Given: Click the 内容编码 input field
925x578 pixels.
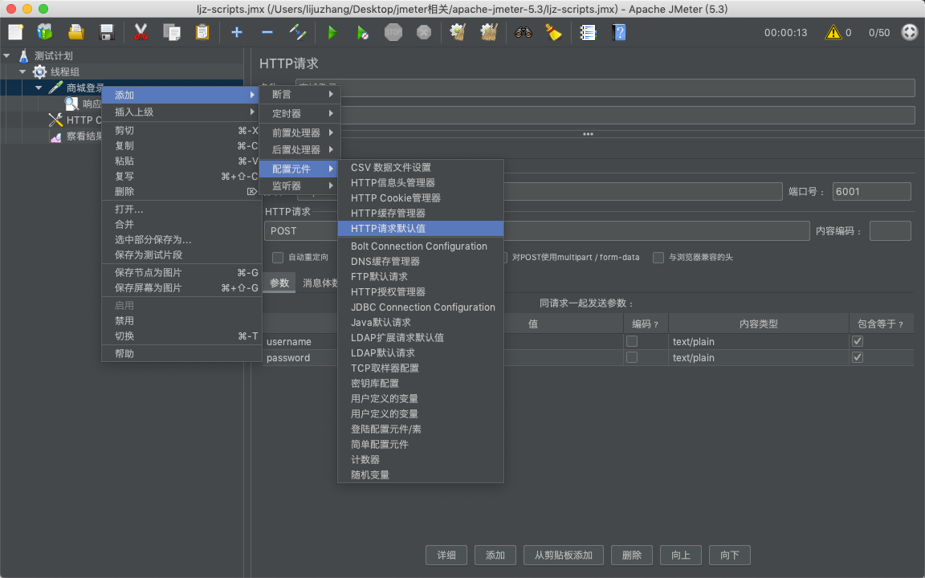Looking at the screenshot, I should 890,230.
